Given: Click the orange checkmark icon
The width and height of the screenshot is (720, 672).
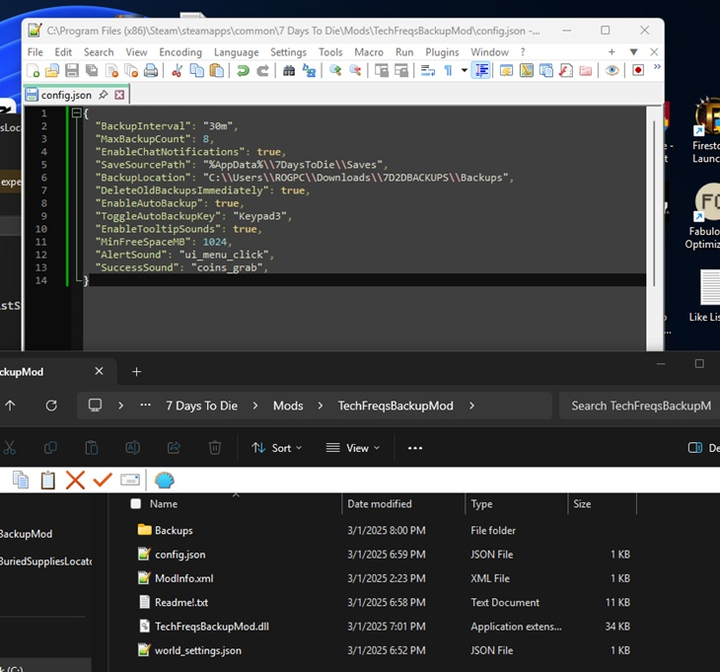Looking at the screenshot, I should (x=103, y=480).
